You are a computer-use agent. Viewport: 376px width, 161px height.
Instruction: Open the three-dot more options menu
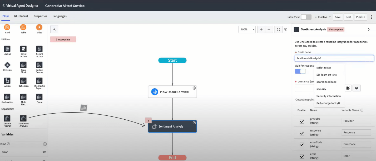point(372,17)
